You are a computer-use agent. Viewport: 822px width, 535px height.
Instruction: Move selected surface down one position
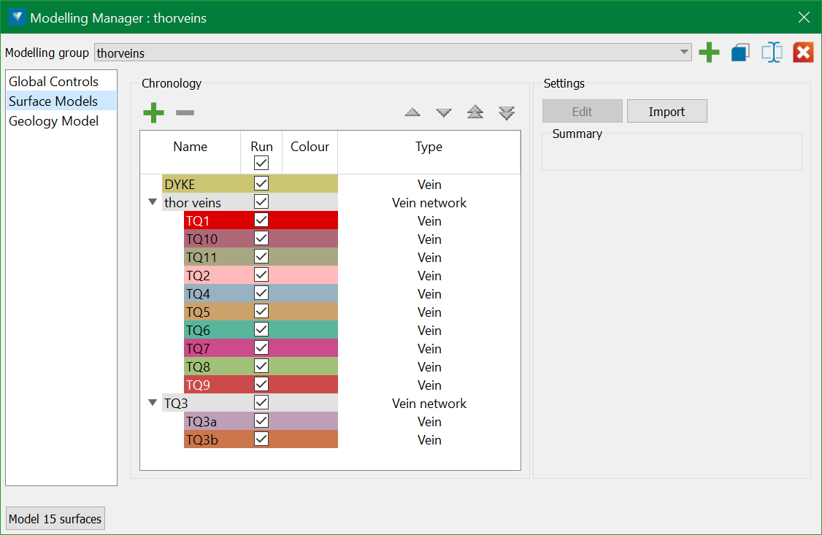point(444,112)
